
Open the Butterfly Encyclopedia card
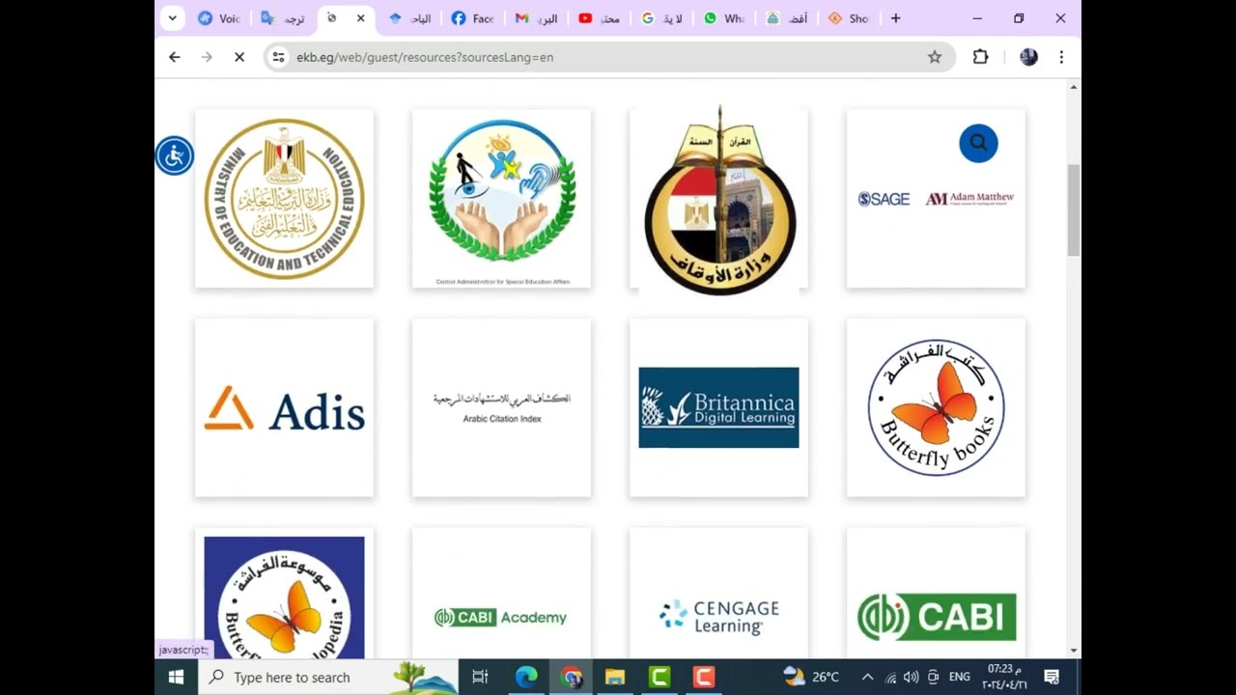[284, 594]
